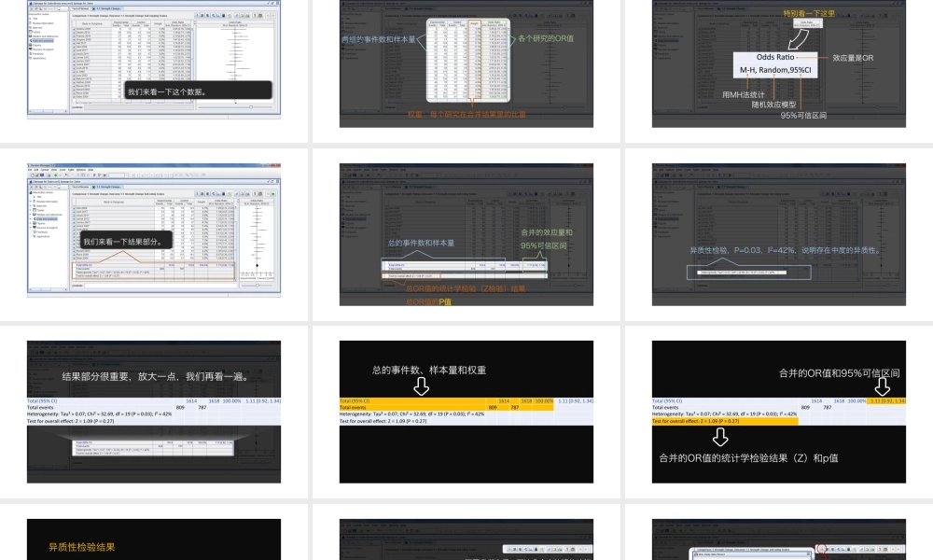Open the slide titled 总的事件数、样本量和权重
Viewport: 933px width, 560px height.
pos(466,411)
